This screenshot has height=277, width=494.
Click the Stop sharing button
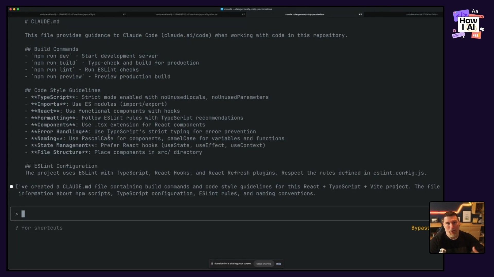(x=264, y=264)
